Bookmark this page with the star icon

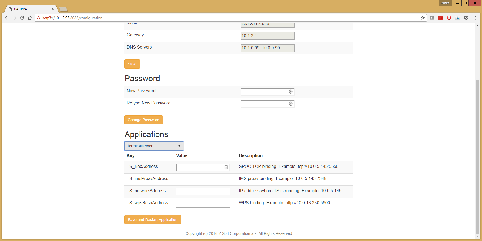[422, 18]
